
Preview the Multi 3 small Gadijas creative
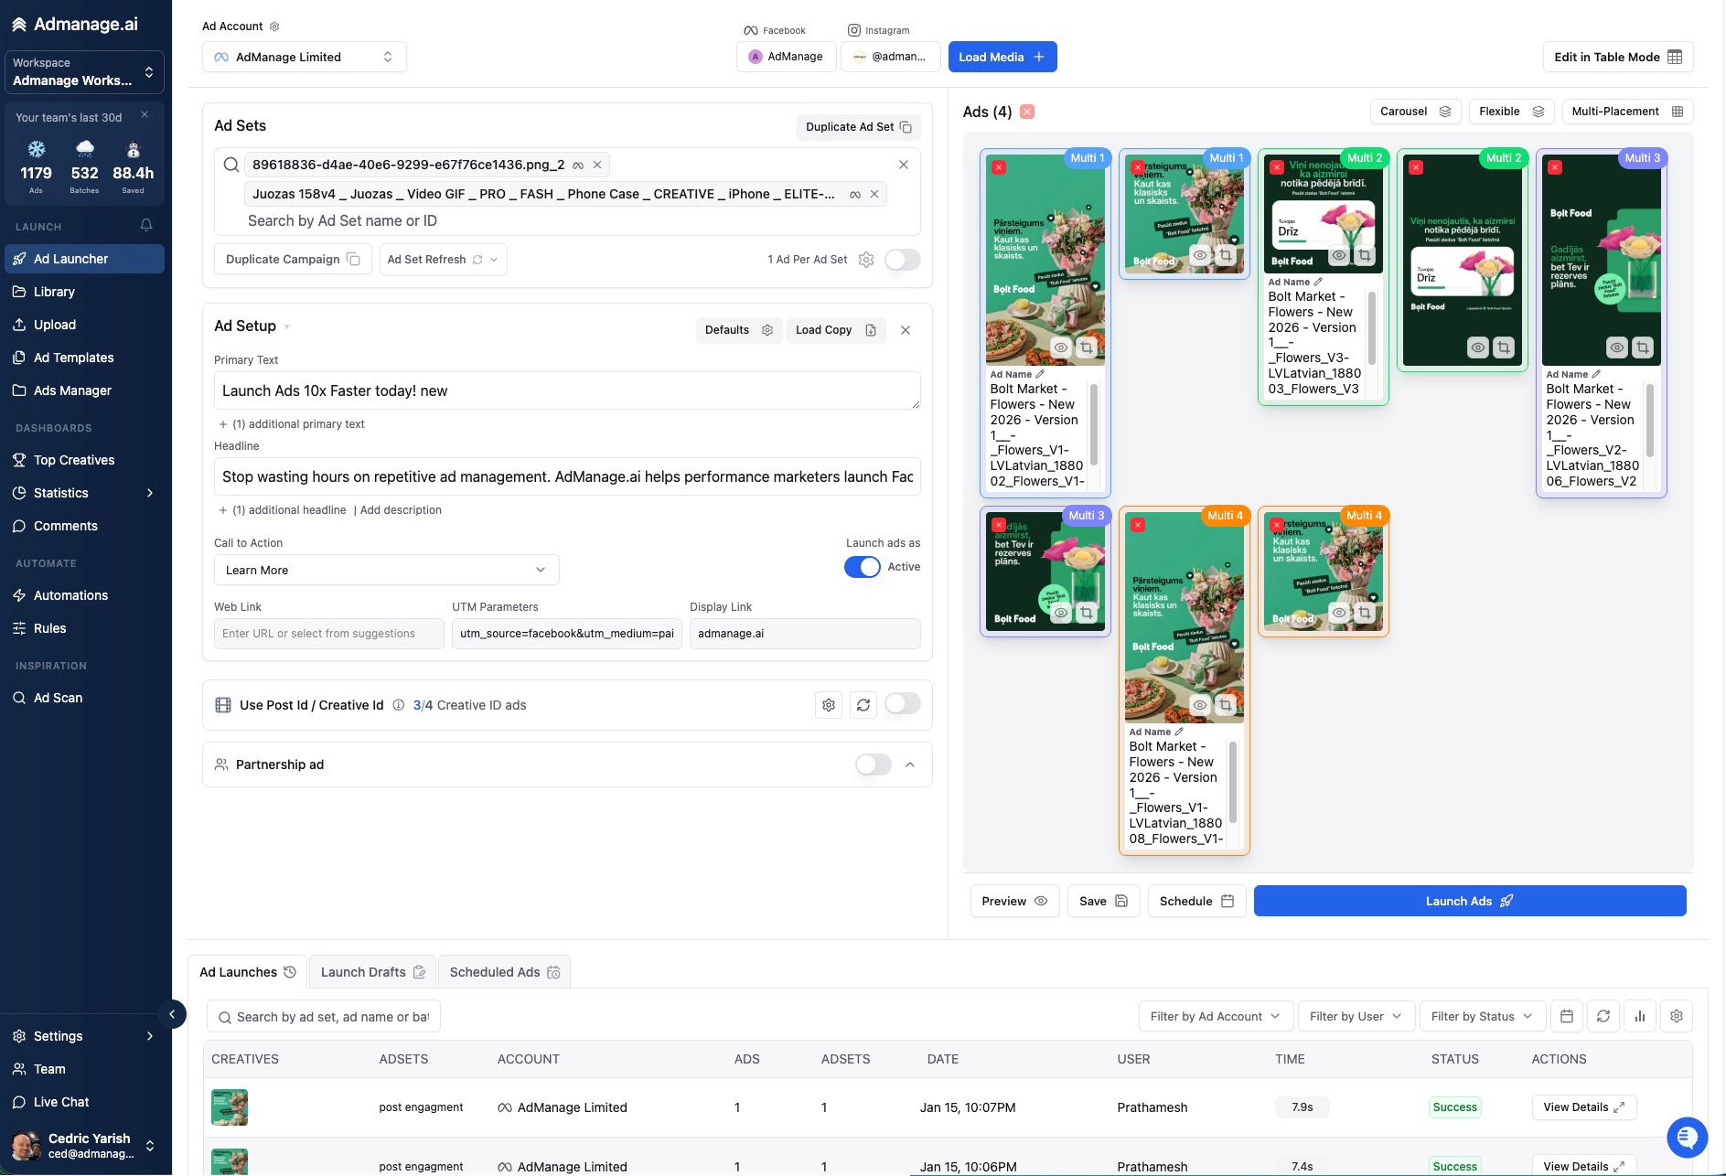pyautogui.click(x=1061, y=613)
